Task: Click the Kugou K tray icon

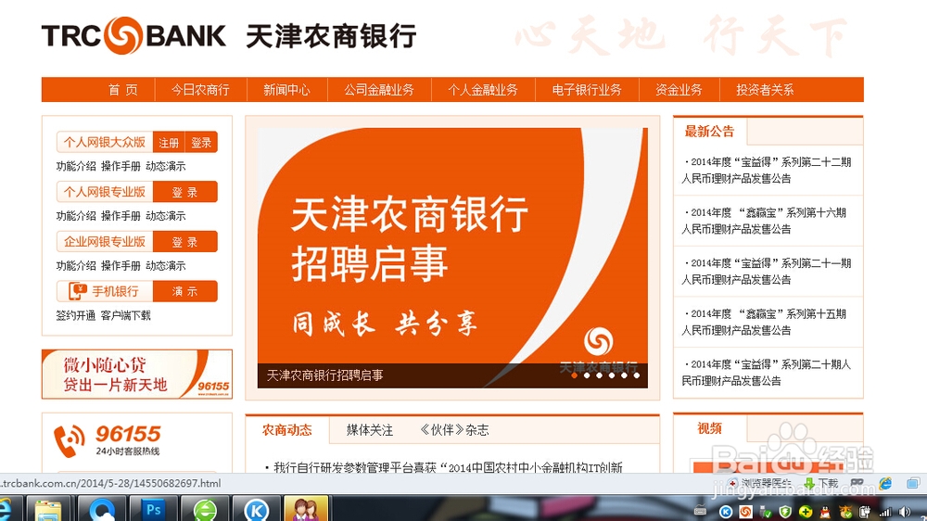Action: [x=726, y=512]
